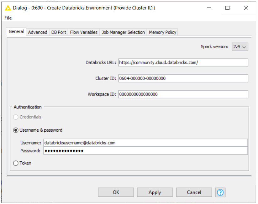Image resolution: width=258 pixels, height=204 pixels.
Task: Open the DB Port tab
Action: (59, 32)
